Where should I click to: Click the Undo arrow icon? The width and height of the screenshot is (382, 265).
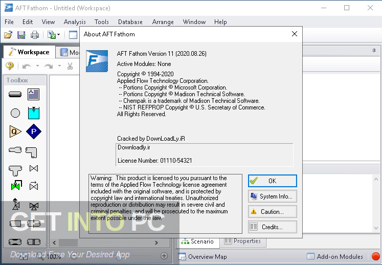pyautogui.click(x=27, y=66)
